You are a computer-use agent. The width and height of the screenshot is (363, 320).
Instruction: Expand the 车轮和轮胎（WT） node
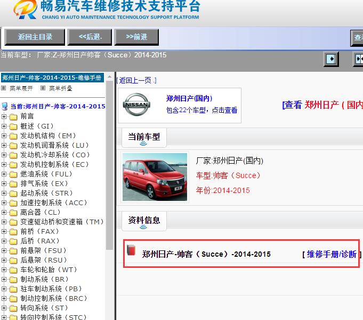coord(4,270)
